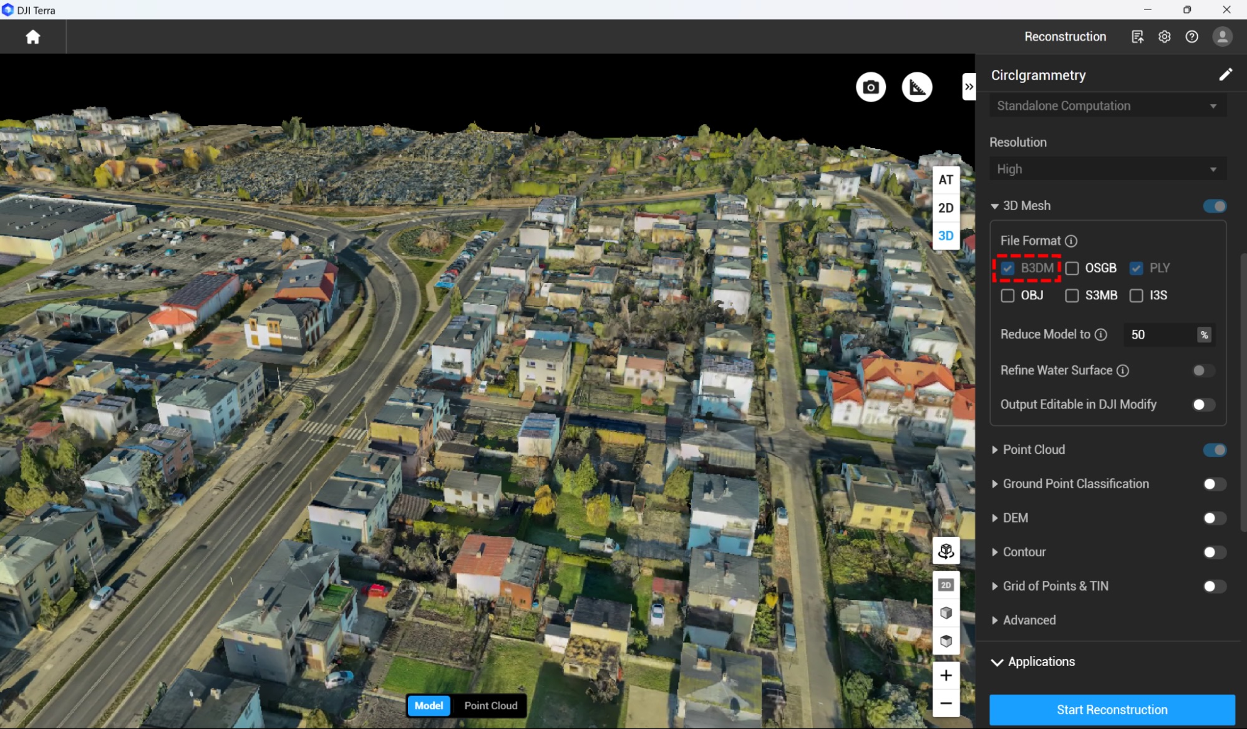Open the help question mark icon
Viewport: 1247px width, 729px height.
[1191, 37]
